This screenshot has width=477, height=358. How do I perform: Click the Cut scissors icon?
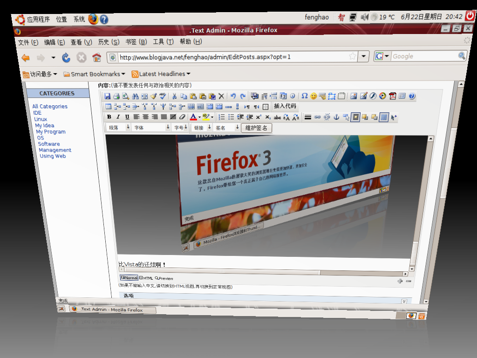tap(174, 96)
